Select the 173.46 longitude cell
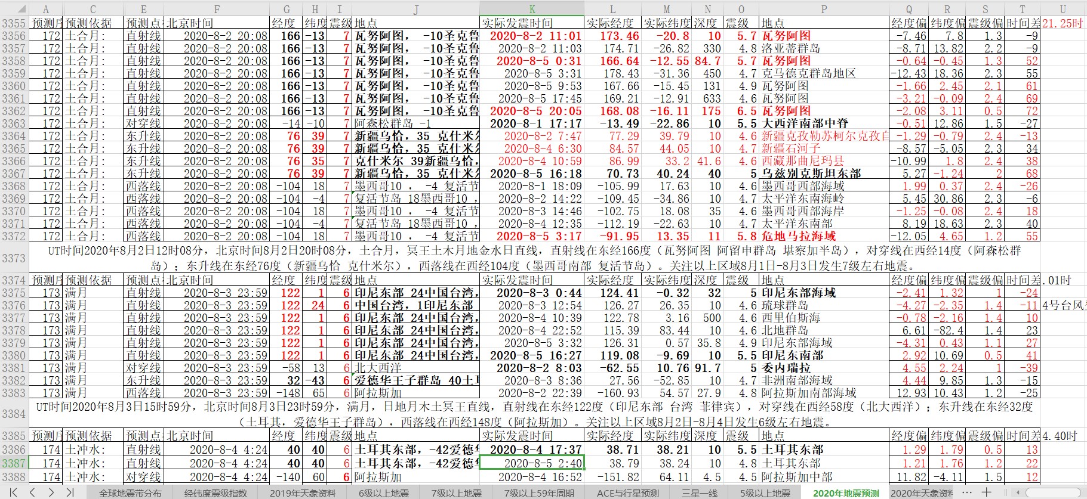The width and height of the screenshot is (1087, 499). (612, 36)
